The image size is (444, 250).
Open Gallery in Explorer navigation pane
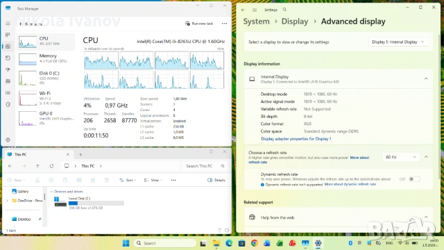click(20, 192)
